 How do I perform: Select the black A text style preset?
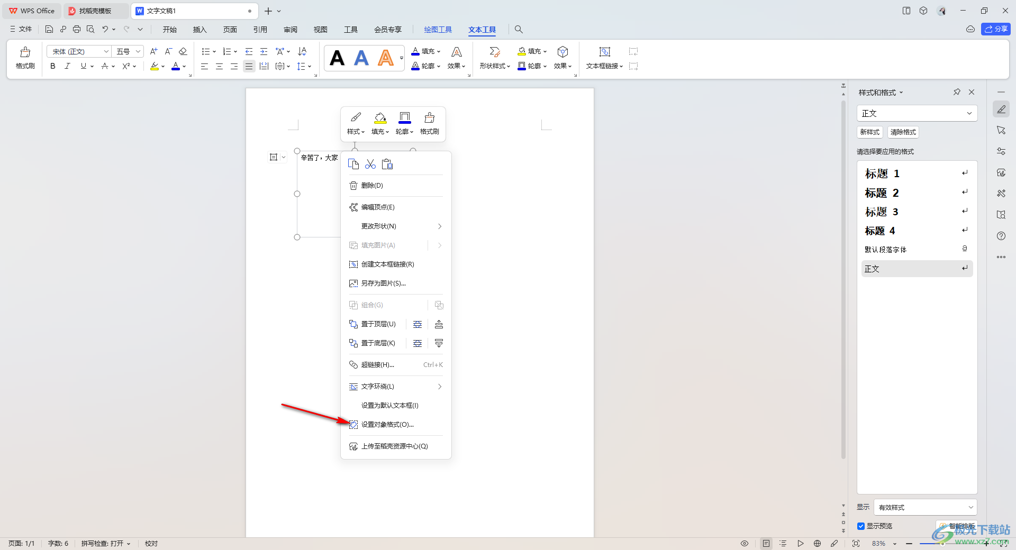(x=337, y=58)
